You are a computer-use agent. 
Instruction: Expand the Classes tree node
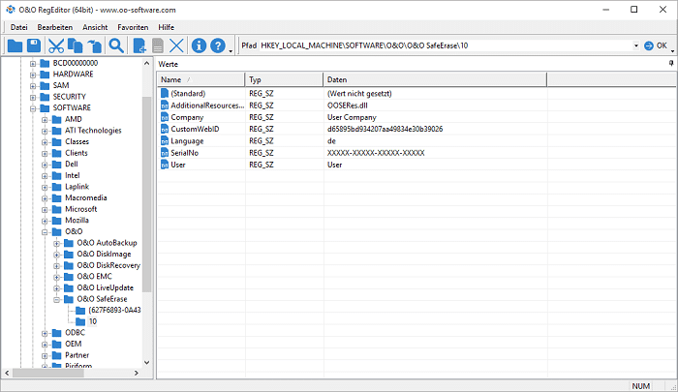click(45, 141)
